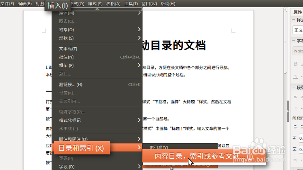
Task: Collapse the 段落 section in sidebar
Action: coord(294,87)
